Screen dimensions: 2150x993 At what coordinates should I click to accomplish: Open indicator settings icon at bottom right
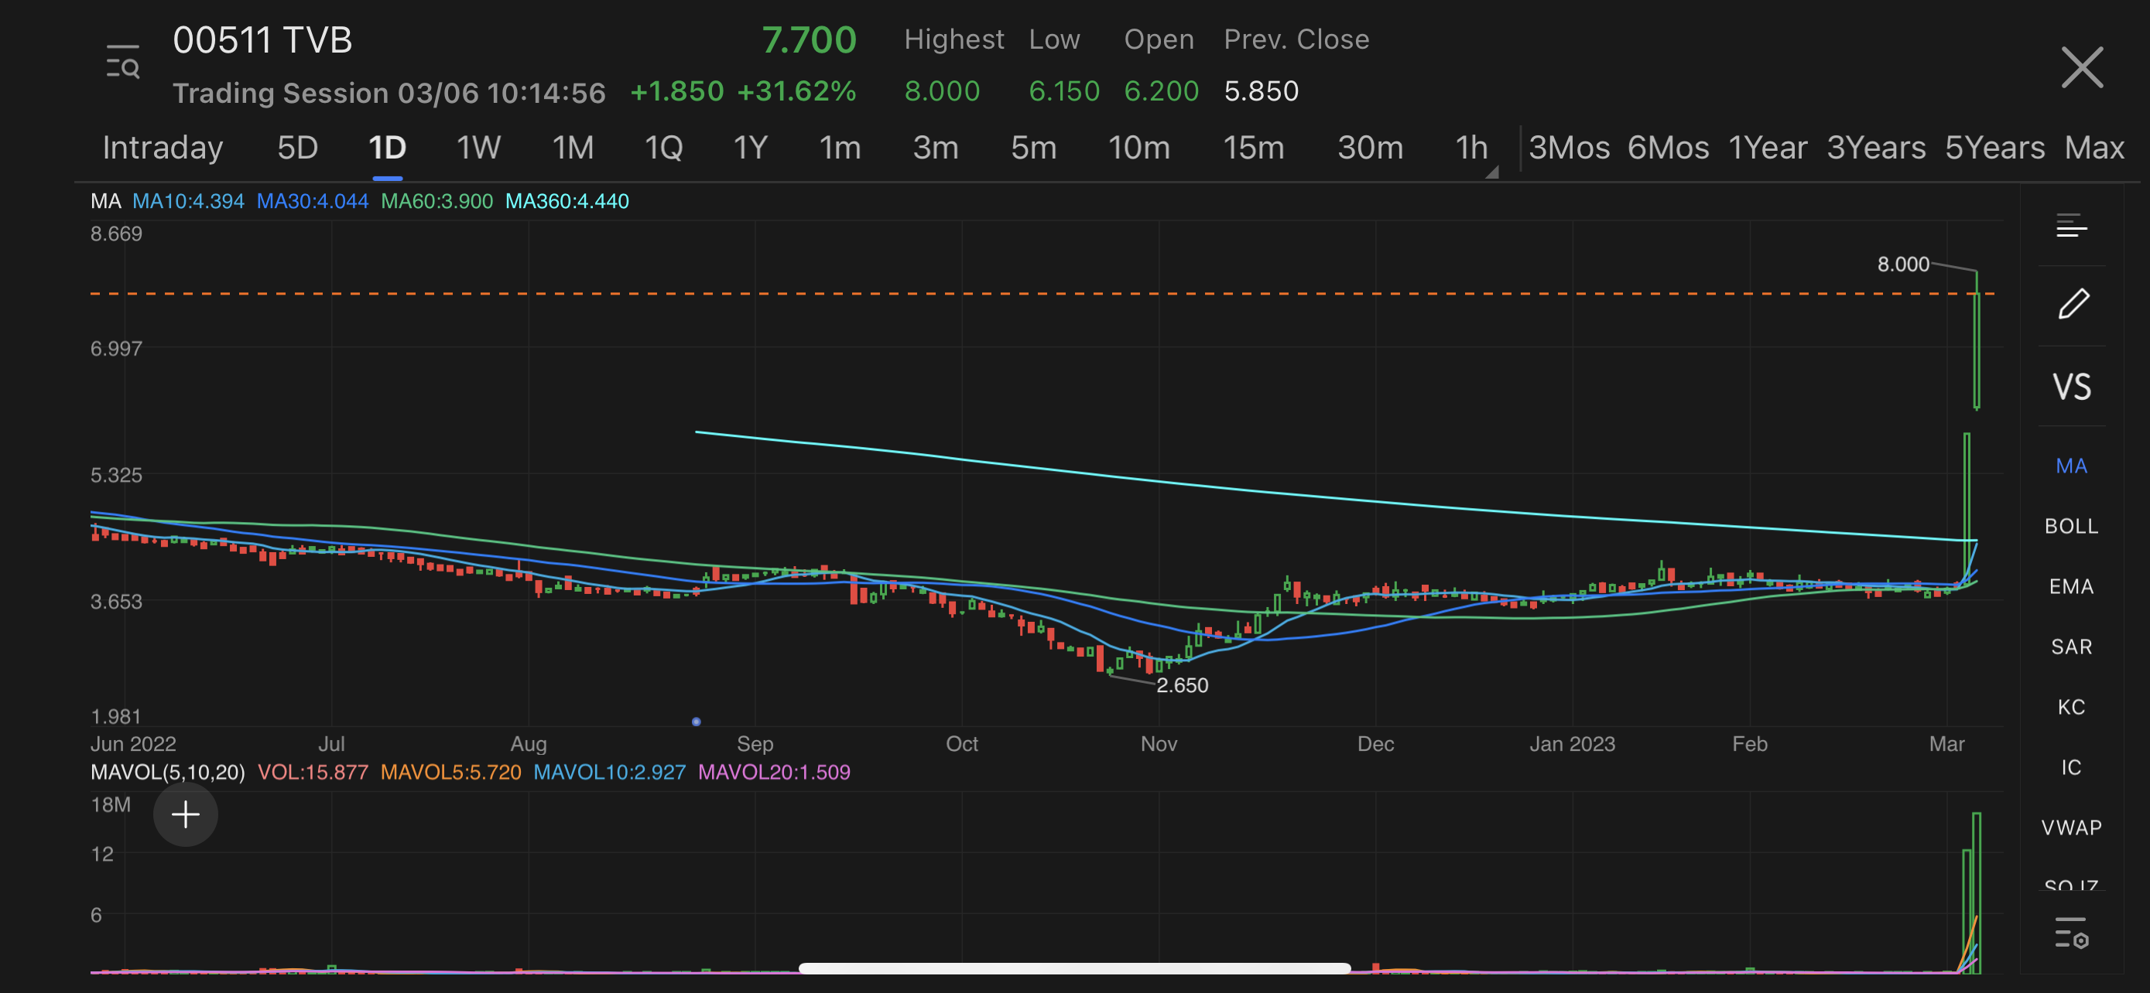[x=2072, y=933]
